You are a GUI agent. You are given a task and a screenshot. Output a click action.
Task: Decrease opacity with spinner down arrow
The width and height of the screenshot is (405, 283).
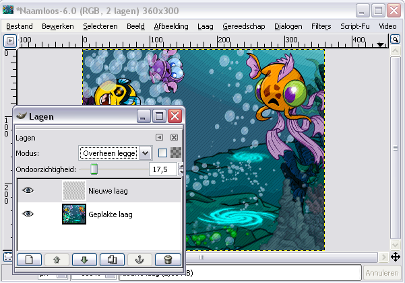pos(181,172)
